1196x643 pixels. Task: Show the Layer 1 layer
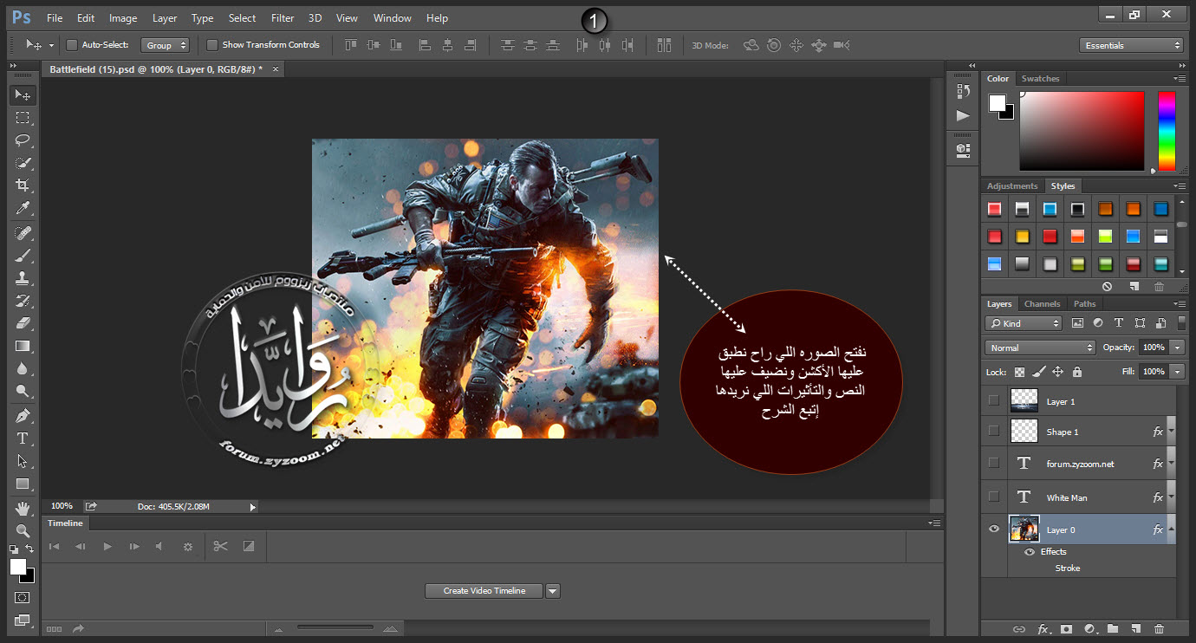[x=993, y=400]
